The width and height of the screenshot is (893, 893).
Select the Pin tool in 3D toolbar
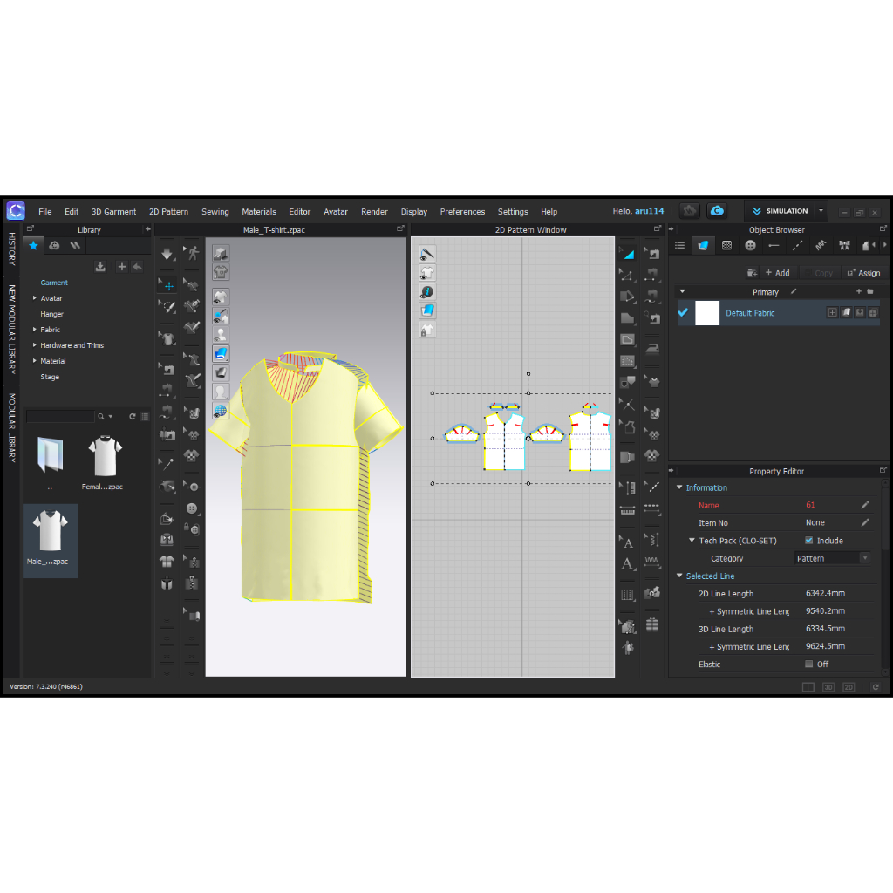167,464
